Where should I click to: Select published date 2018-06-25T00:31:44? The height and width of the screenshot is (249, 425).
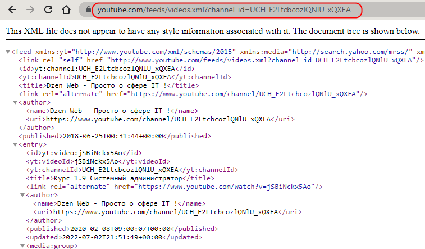coord(115,136)
